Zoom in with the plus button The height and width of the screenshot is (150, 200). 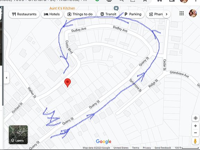pyautogui.click(x=195, y=126)
